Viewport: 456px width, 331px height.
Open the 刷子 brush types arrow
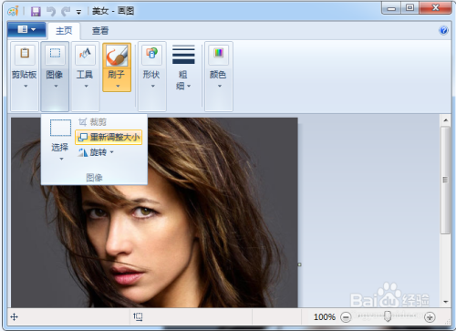pyautogui.click(x=118, y=87)
